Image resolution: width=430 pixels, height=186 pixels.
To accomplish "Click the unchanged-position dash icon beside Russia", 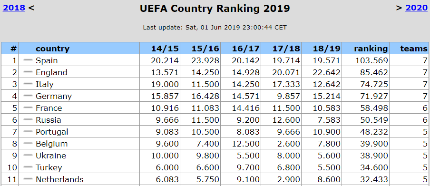I will tap(28, 119).
